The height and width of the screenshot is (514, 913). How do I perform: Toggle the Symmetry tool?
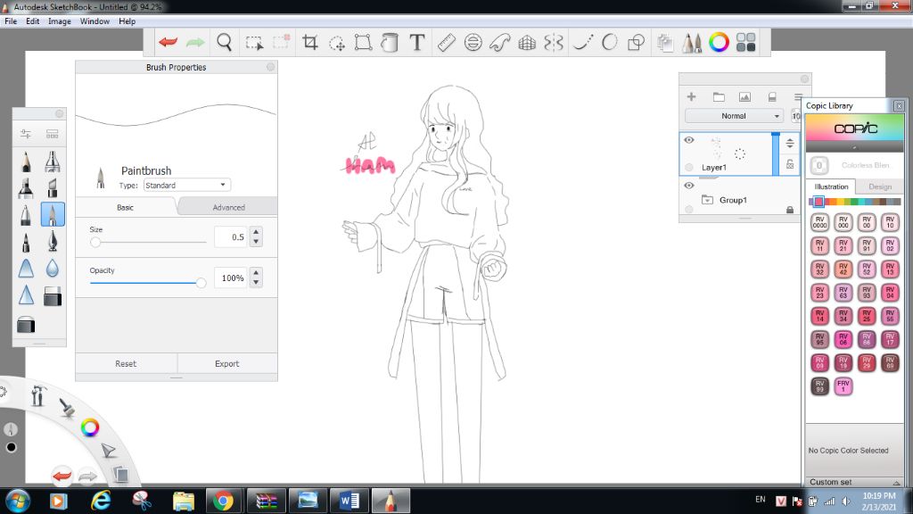tap(553, 42)
